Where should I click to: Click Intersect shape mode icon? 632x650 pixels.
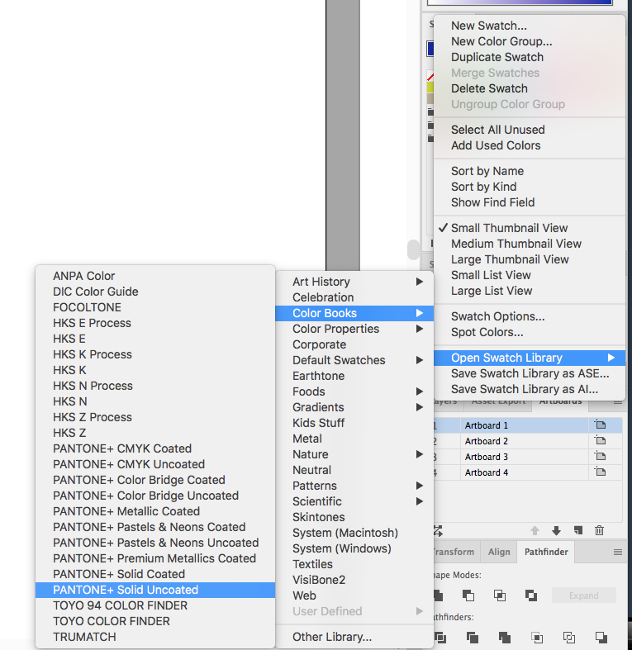(x=500, y=595)
